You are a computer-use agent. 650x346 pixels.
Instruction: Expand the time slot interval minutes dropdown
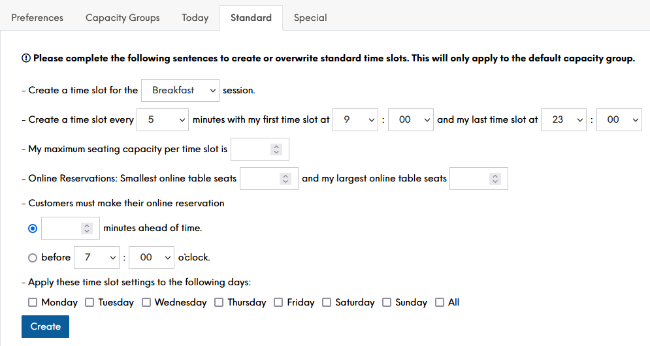[x=163, y=119]
